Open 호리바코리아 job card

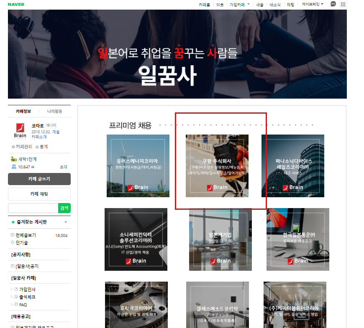[136, 305]
